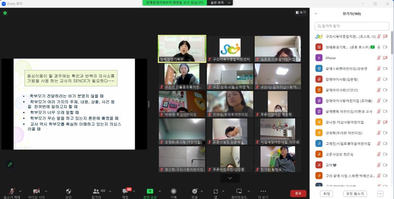The height and width of the screenshot is (199, 394).
Task: Expand participants options arrow next to 참가자
Action: point(110,191)
